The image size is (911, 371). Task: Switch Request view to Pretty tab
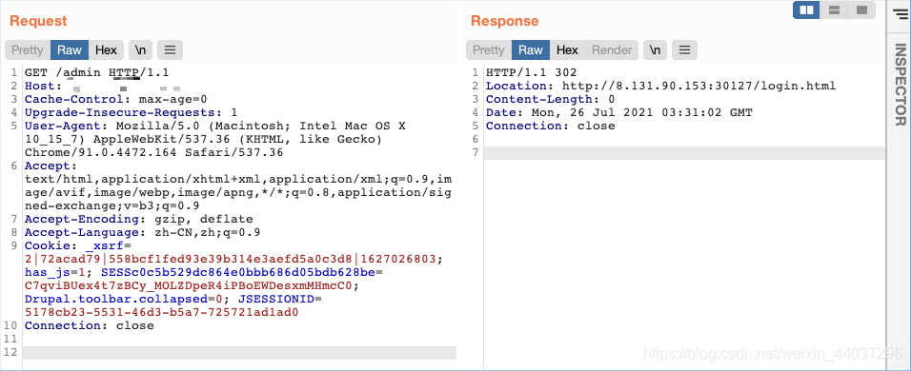(x=28, y=49)
